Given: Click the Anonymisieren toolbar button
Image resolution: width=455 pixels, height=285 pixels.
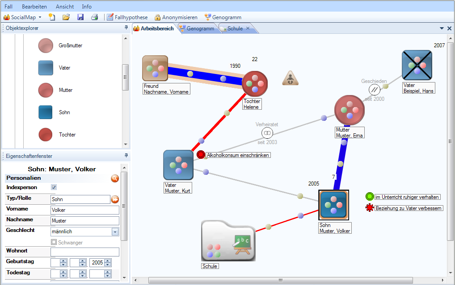Looking at the screenshot, I should 176,17.
